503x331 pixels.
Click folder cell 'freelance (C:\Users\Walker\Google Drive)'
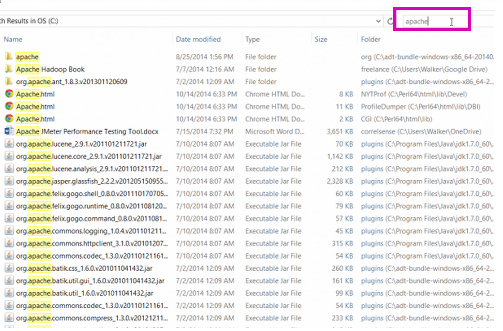pyautogui.click(x=424, y=69)
